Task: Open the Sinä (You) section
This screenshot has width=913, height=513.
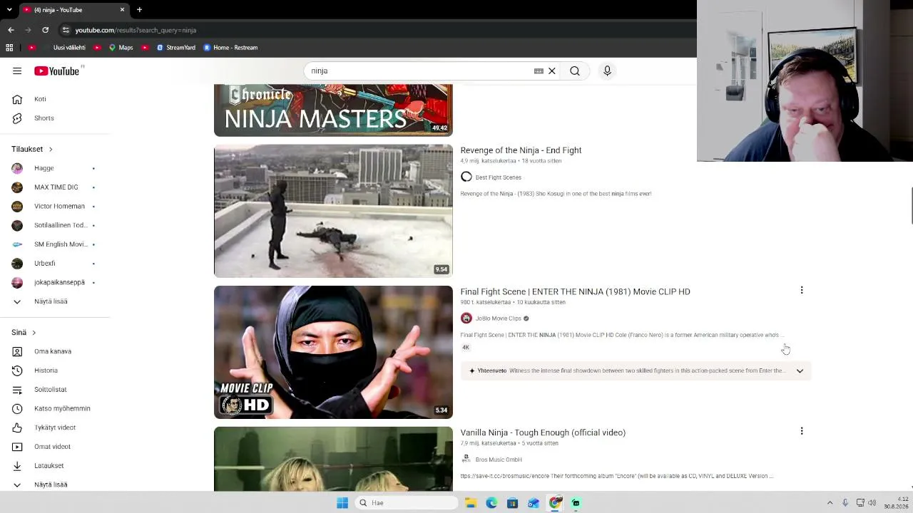Action: tap(24, 332)
